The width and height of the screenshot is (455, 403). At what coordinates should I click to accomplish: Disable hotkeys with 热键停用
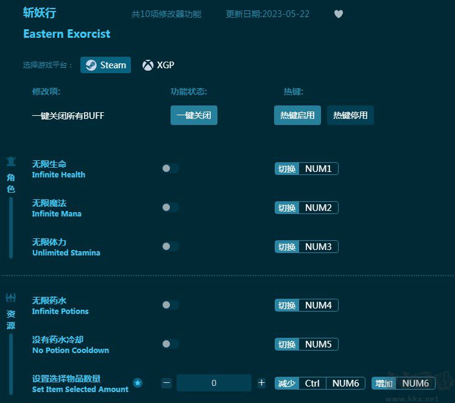click(350, 115)
